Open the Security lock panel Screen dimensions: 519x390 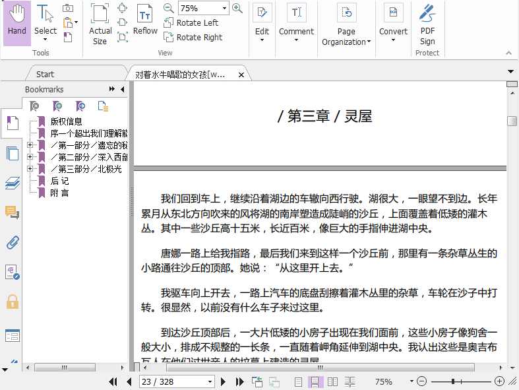coord(12,302)
